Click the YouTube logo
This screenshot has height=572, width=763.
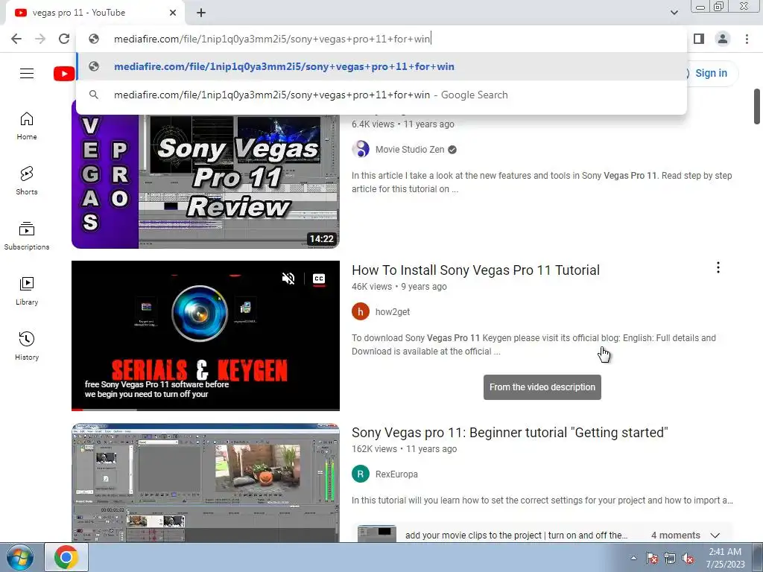64,74
